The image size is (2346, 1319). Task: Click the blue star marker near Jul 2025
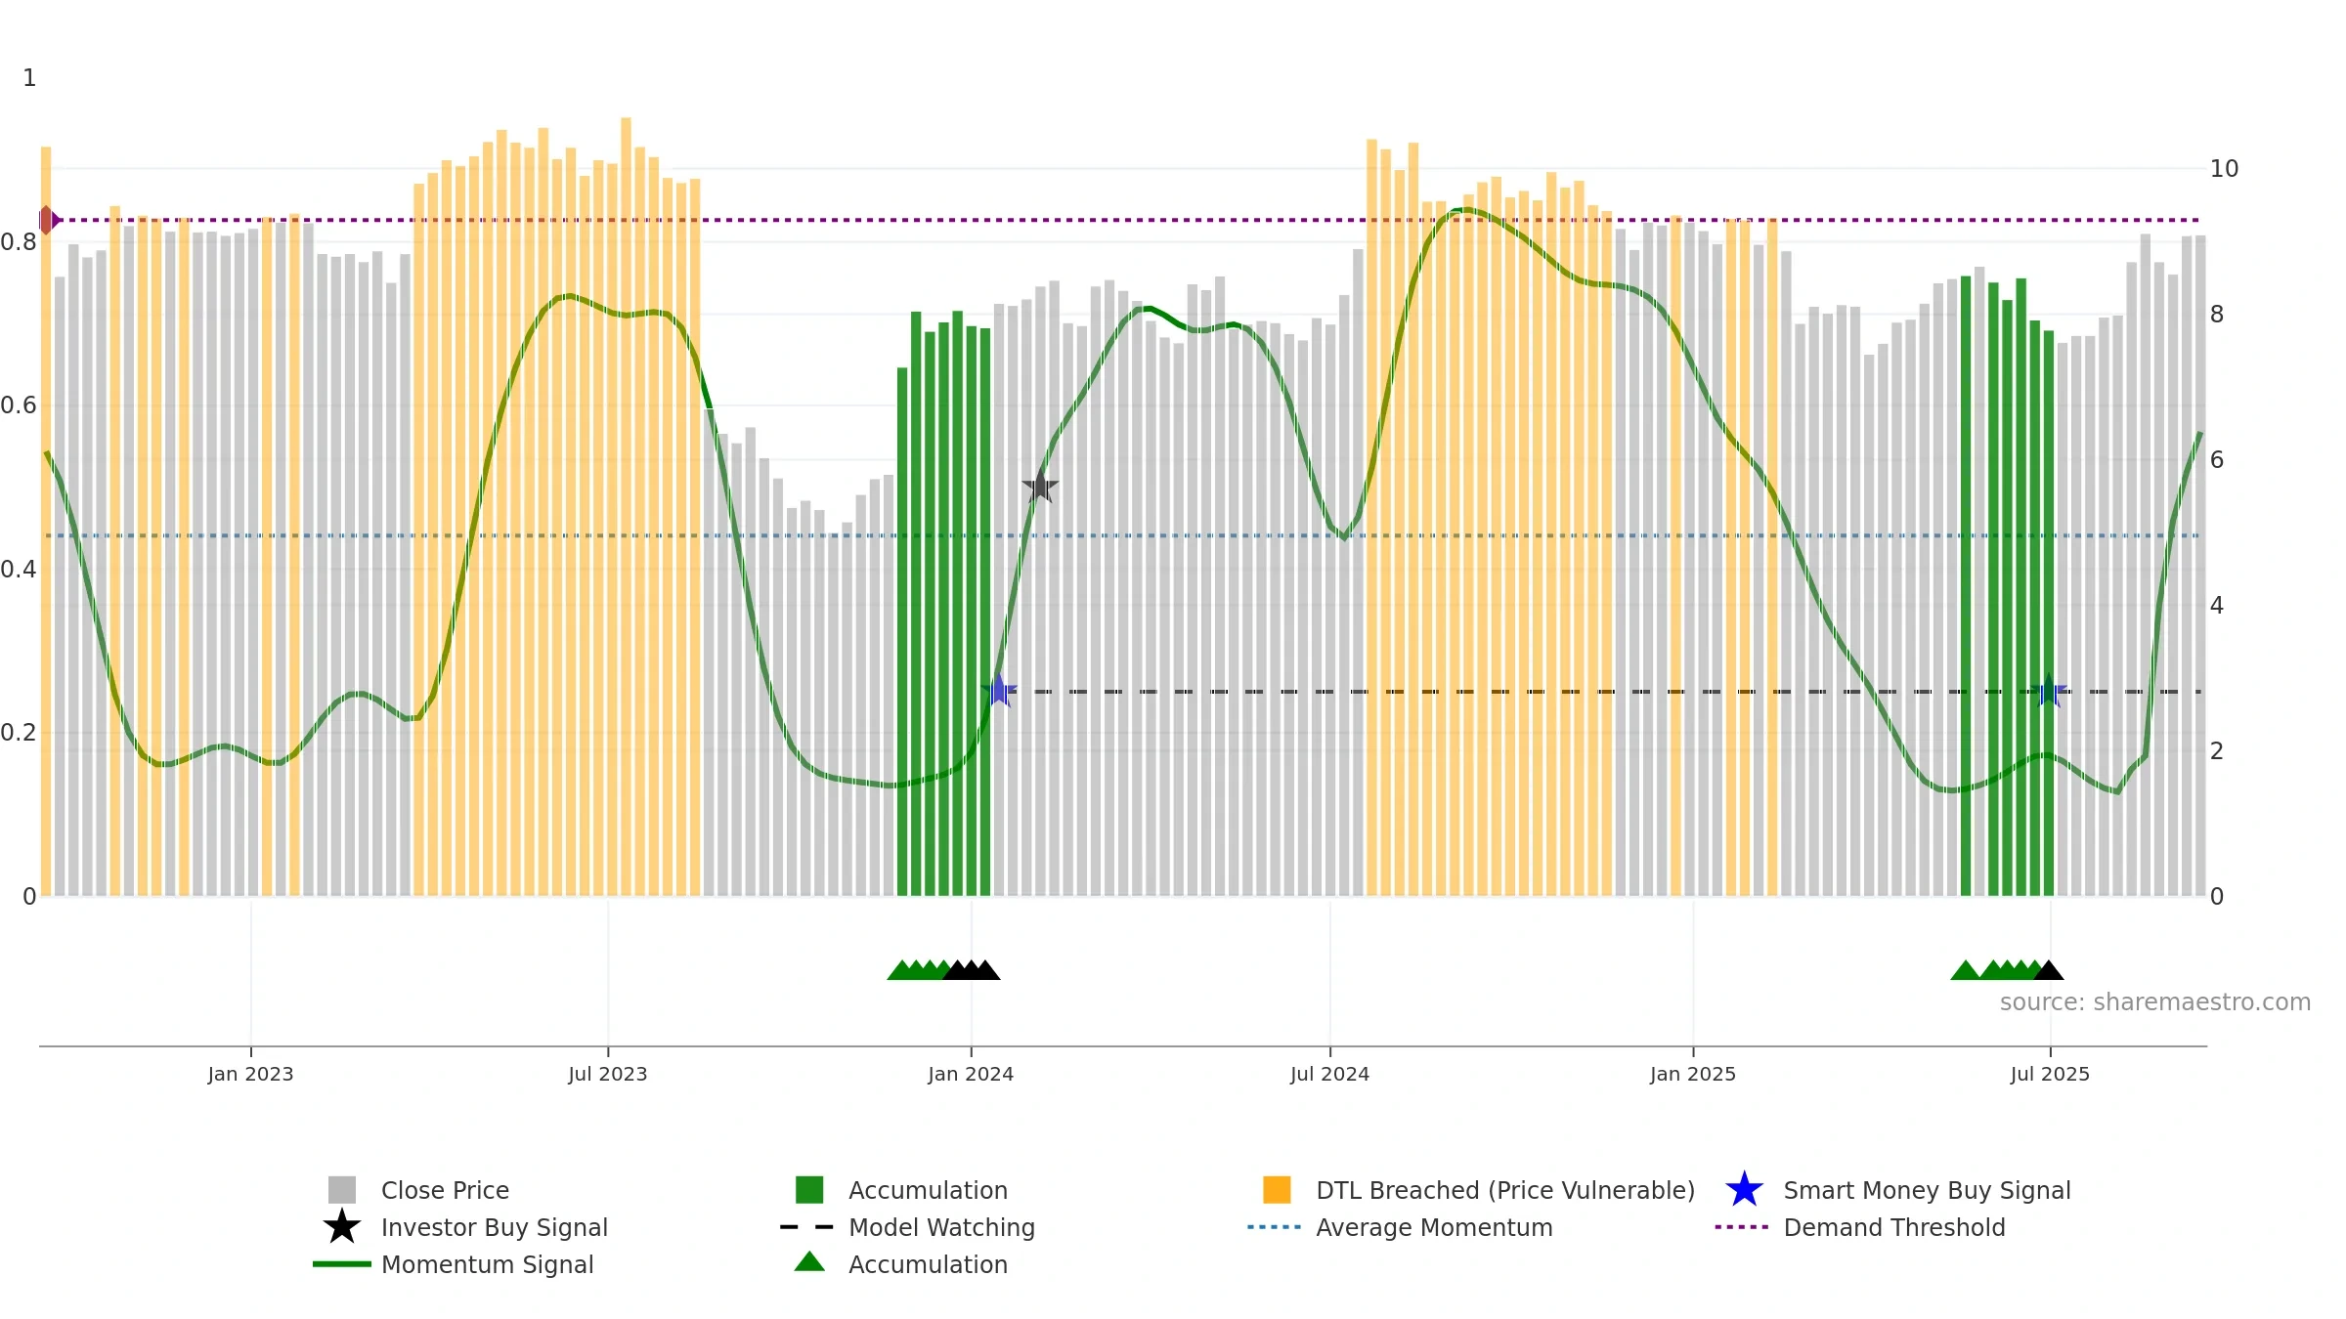[2049, 691]
